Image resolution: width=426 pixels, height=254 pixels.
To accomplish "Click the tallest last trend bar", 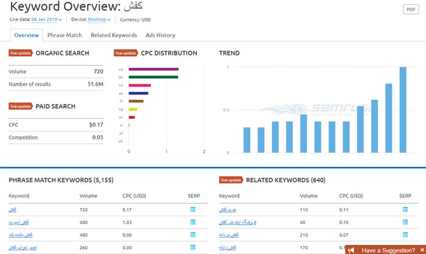I will coord(403,110).
